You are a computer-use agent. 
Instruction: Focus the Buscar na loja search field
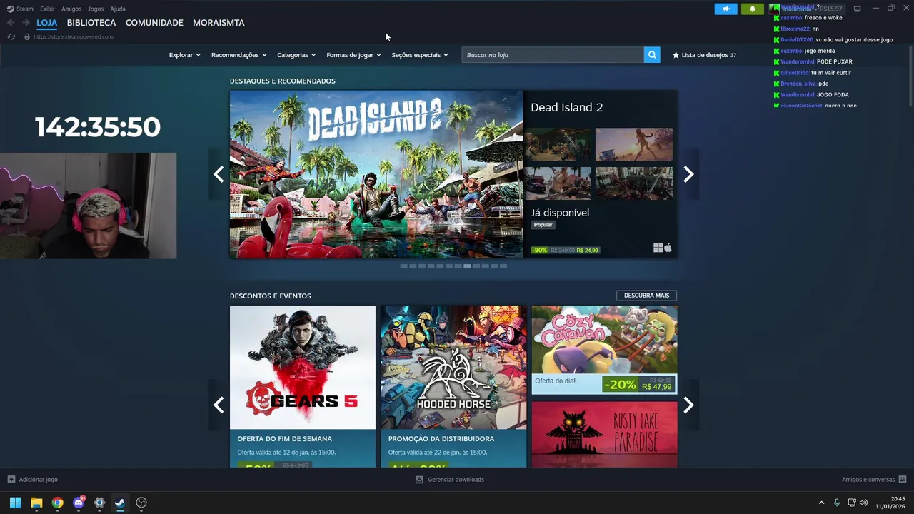[x=553, y=55]
